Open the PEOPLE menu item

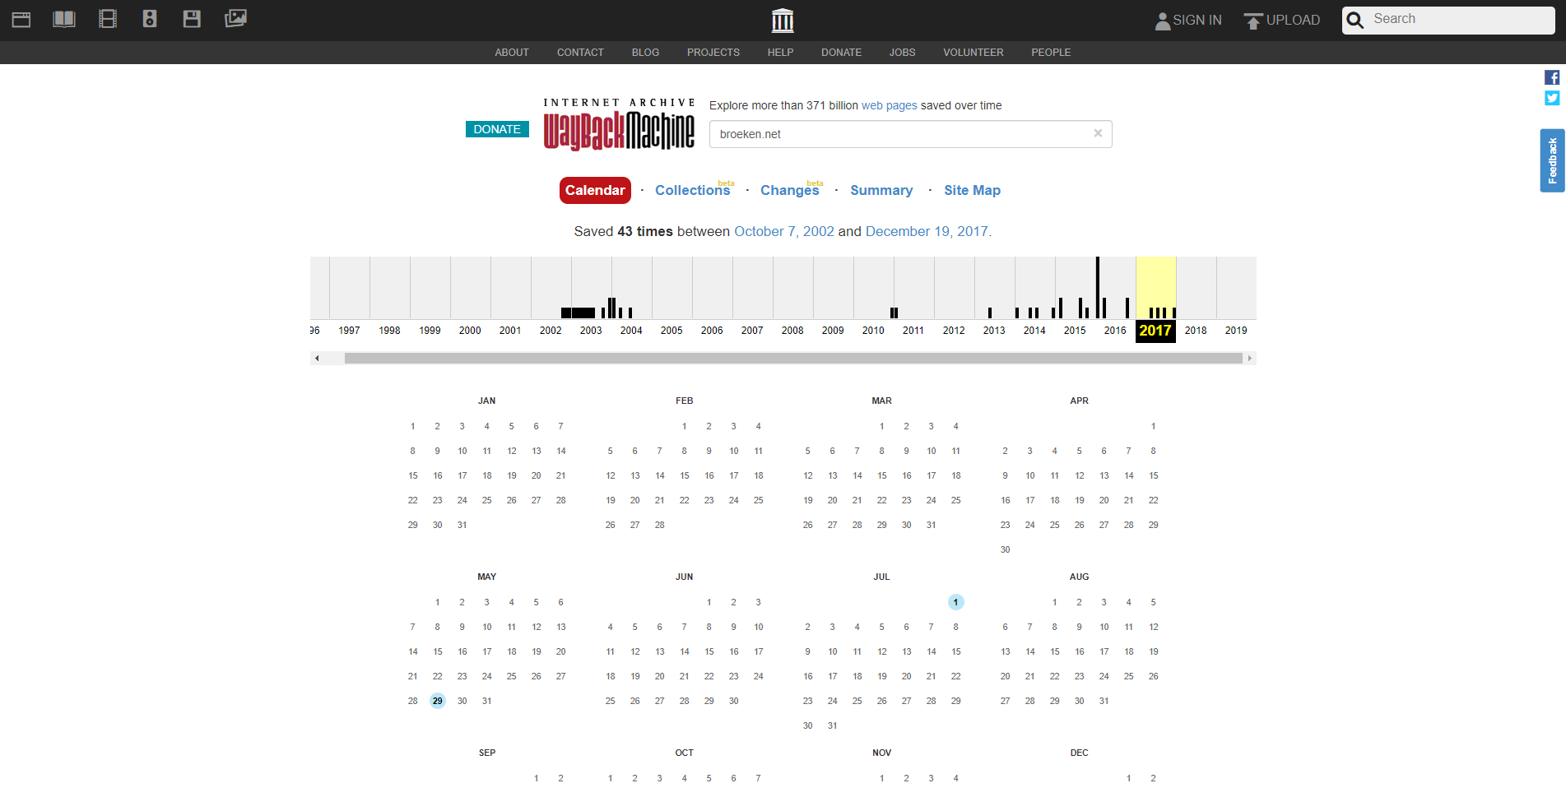1051,53
